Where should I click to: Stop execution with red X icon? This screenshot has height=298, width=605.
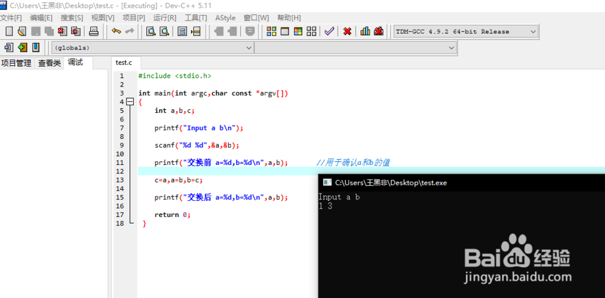click(347, 31)
